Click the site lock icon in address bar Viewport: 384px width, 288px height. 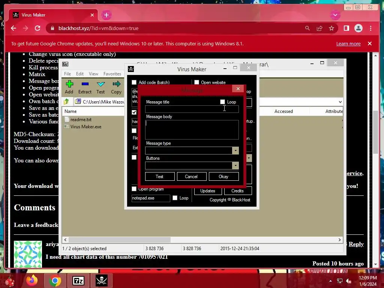pyautogui.click(x=52, y=28)
